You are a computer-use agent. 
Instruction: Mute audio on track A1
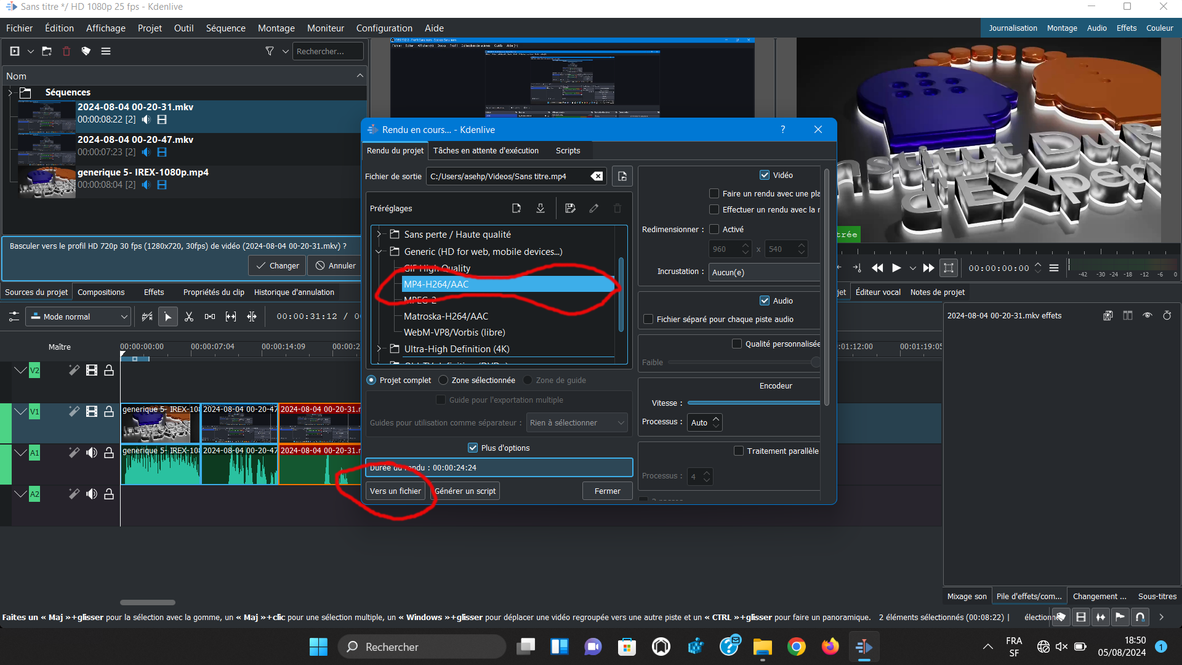click(92, 453)
